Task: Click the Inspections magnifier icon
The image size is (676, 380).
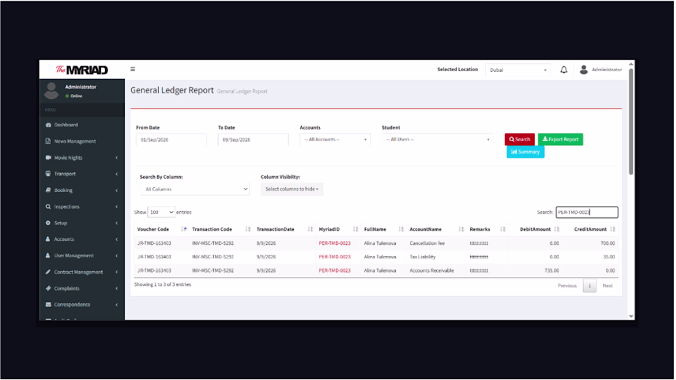Action: click(x=49, y=206)
